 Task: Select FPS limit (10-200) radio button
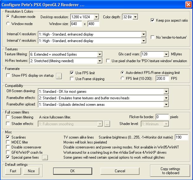(123, 79)
